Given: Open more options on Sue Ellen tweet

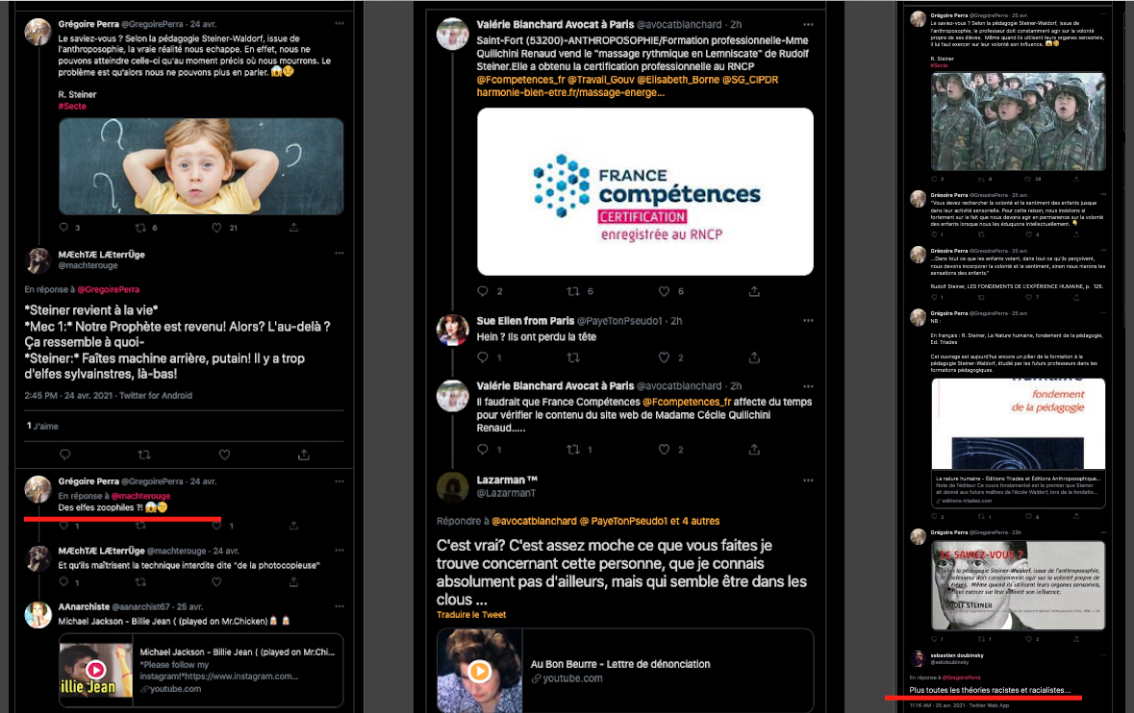Looking at the screenshot, I should tap(808, 321).
